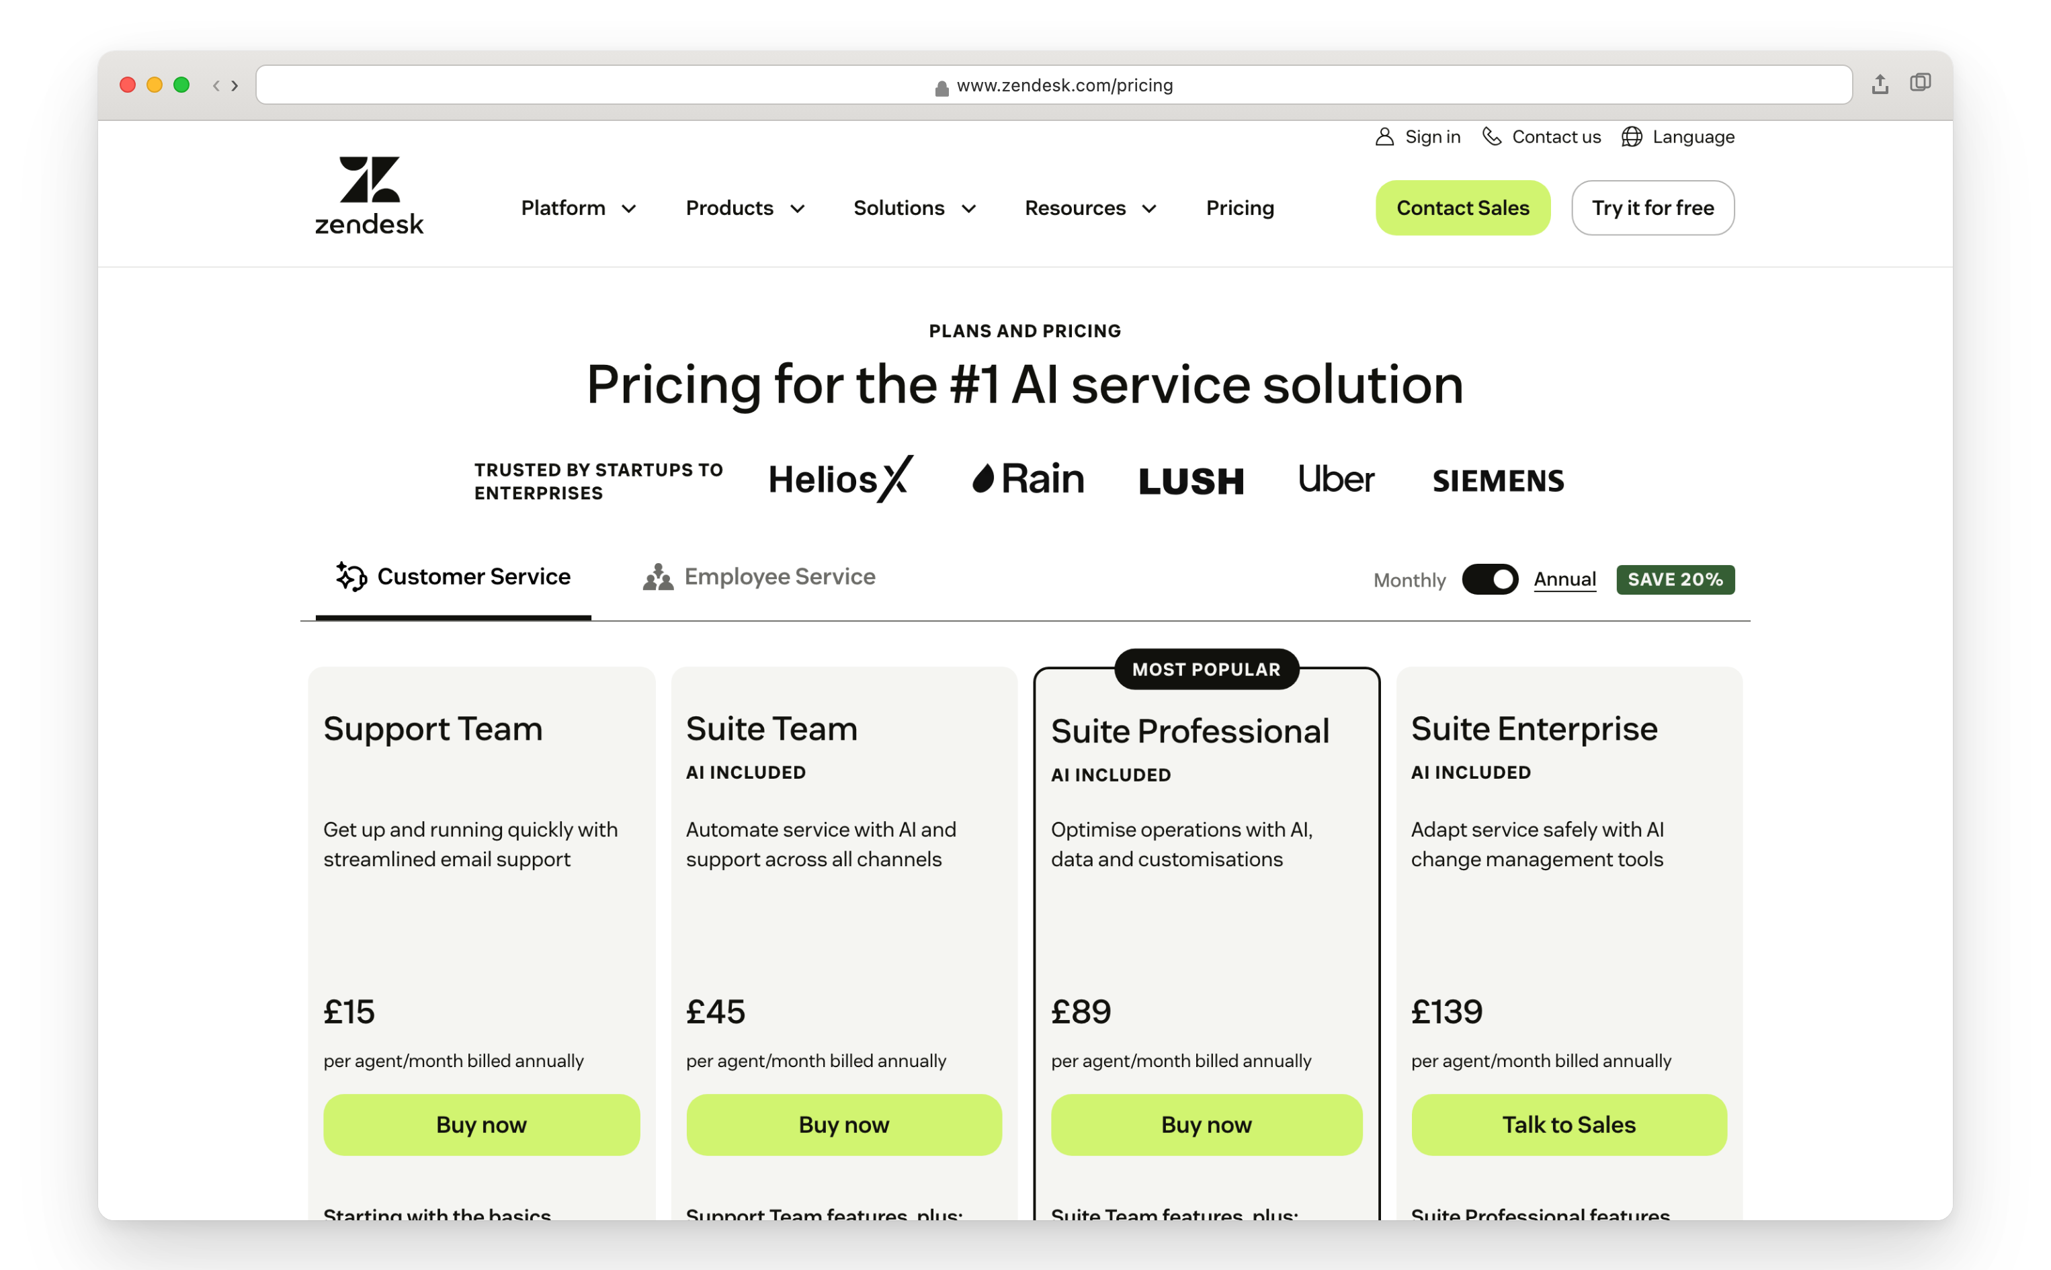The image size is (2051, 1270).
Task: Click the browser share icon
Action: [1880, 84]
